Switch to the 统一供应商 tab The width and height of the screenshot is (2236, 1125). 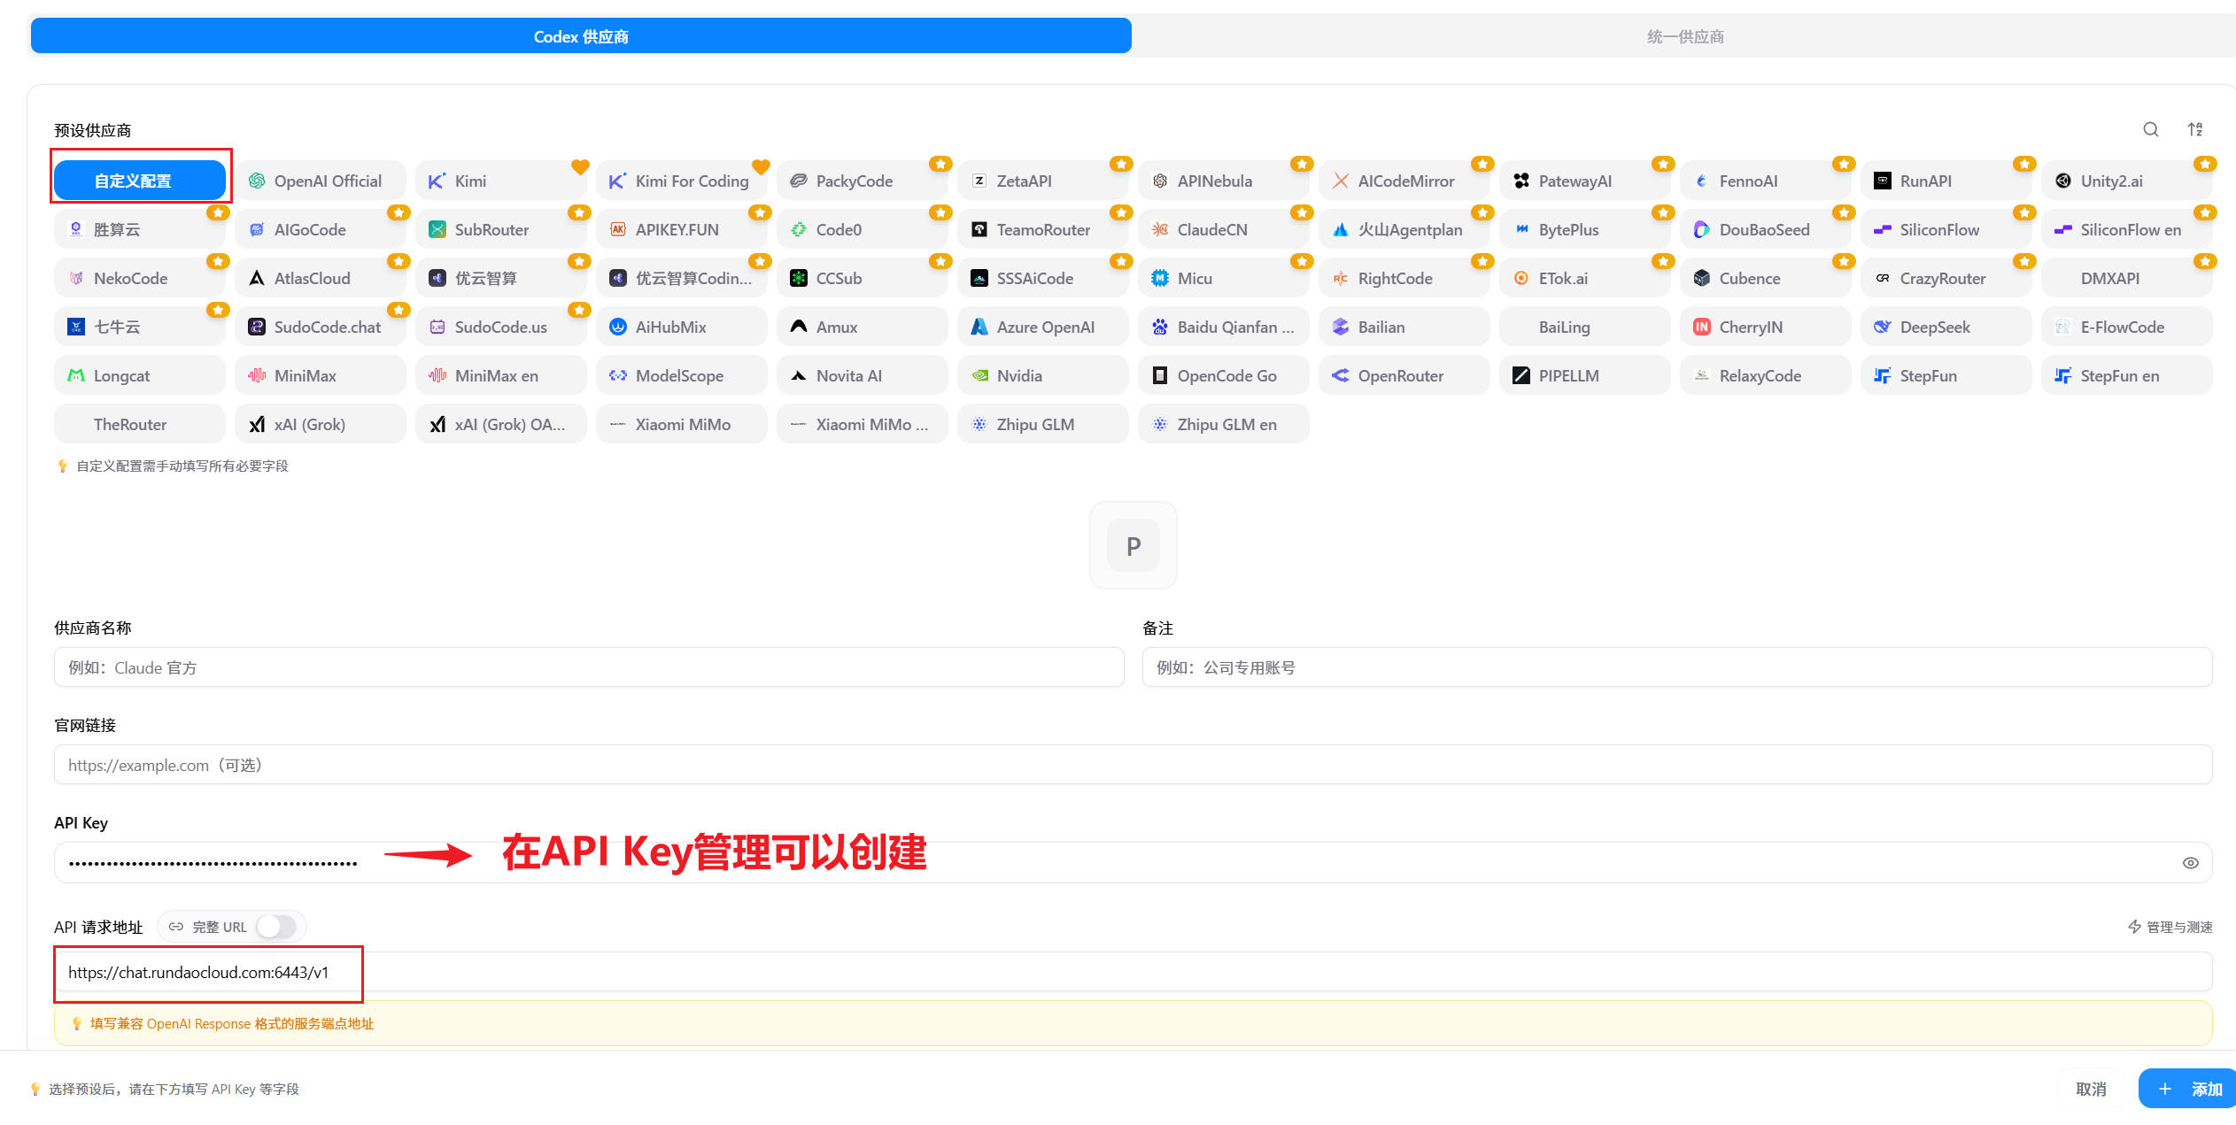(x=1684, y=36)
